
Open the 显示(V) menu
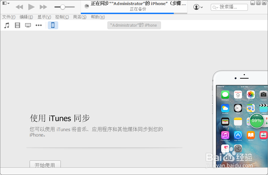point(44,17)
